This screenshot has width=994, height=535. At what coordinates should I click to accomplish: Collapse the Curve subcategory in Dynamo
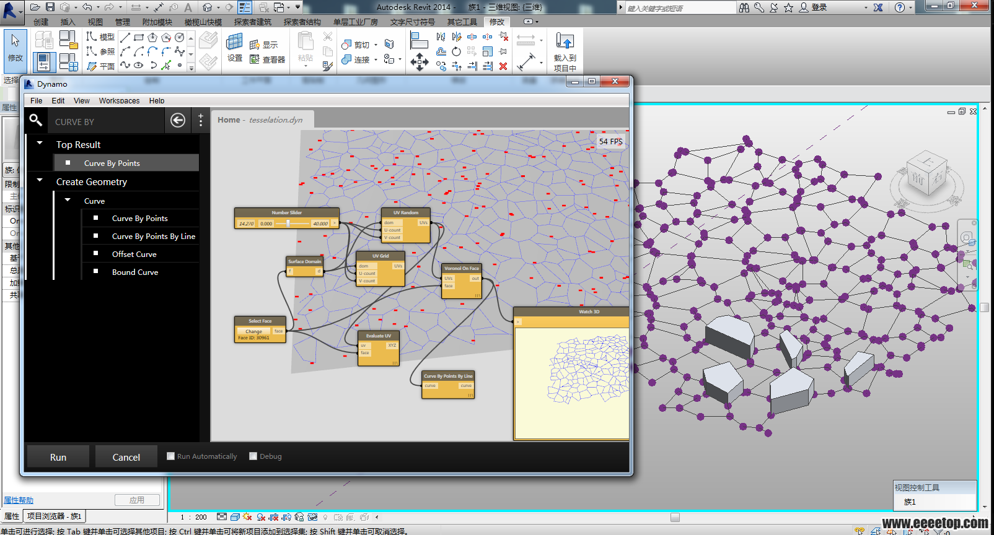[x=68, y=200]
